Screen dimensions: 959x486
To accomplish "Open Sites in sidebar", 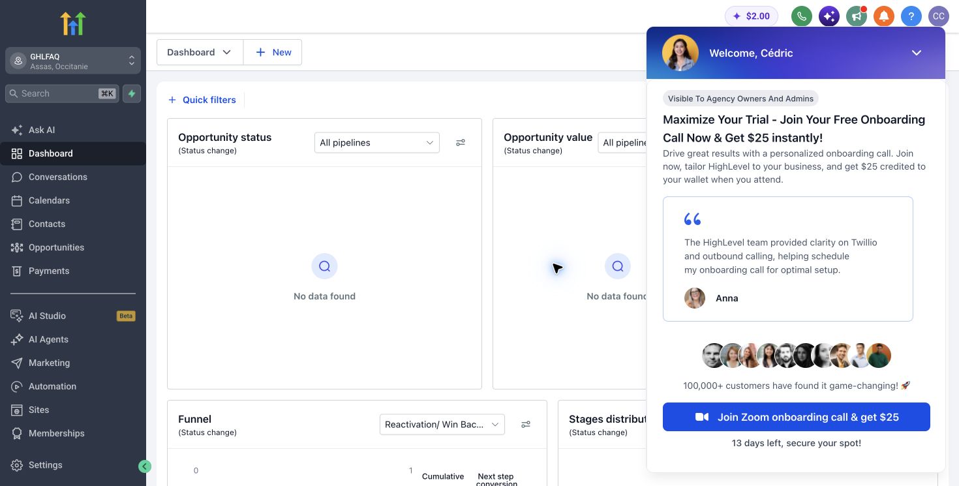I will [x=73, y=410].
